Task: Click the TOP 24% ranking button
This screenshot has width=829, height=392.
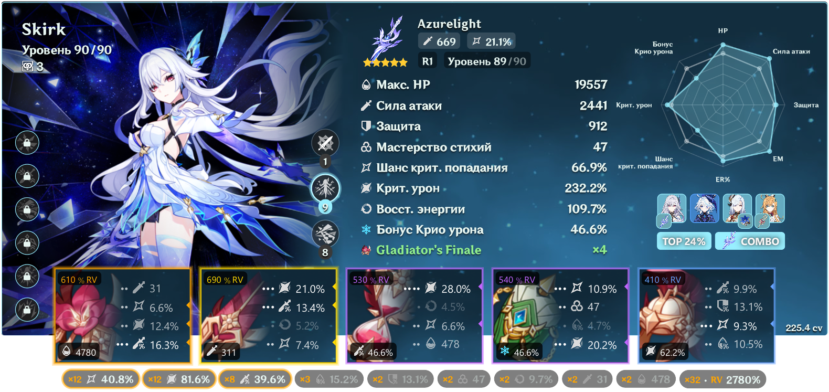Action: coord(684,241)
